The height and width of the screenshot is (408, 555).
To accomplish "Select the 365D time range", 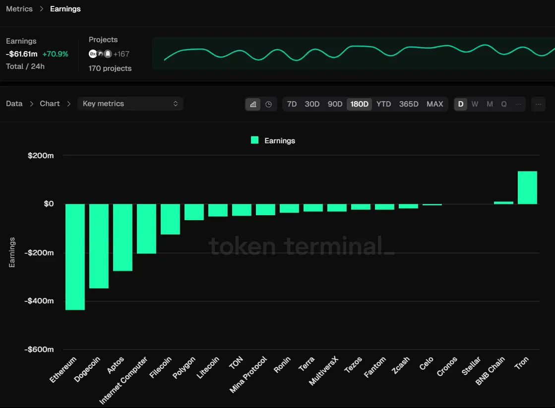I will (409, 104).
